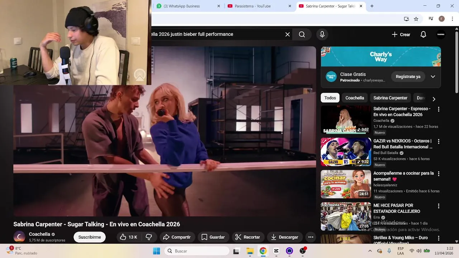Open a new browser tab
Viewport: 459px width, 258px height.
(x=372, y=6)
